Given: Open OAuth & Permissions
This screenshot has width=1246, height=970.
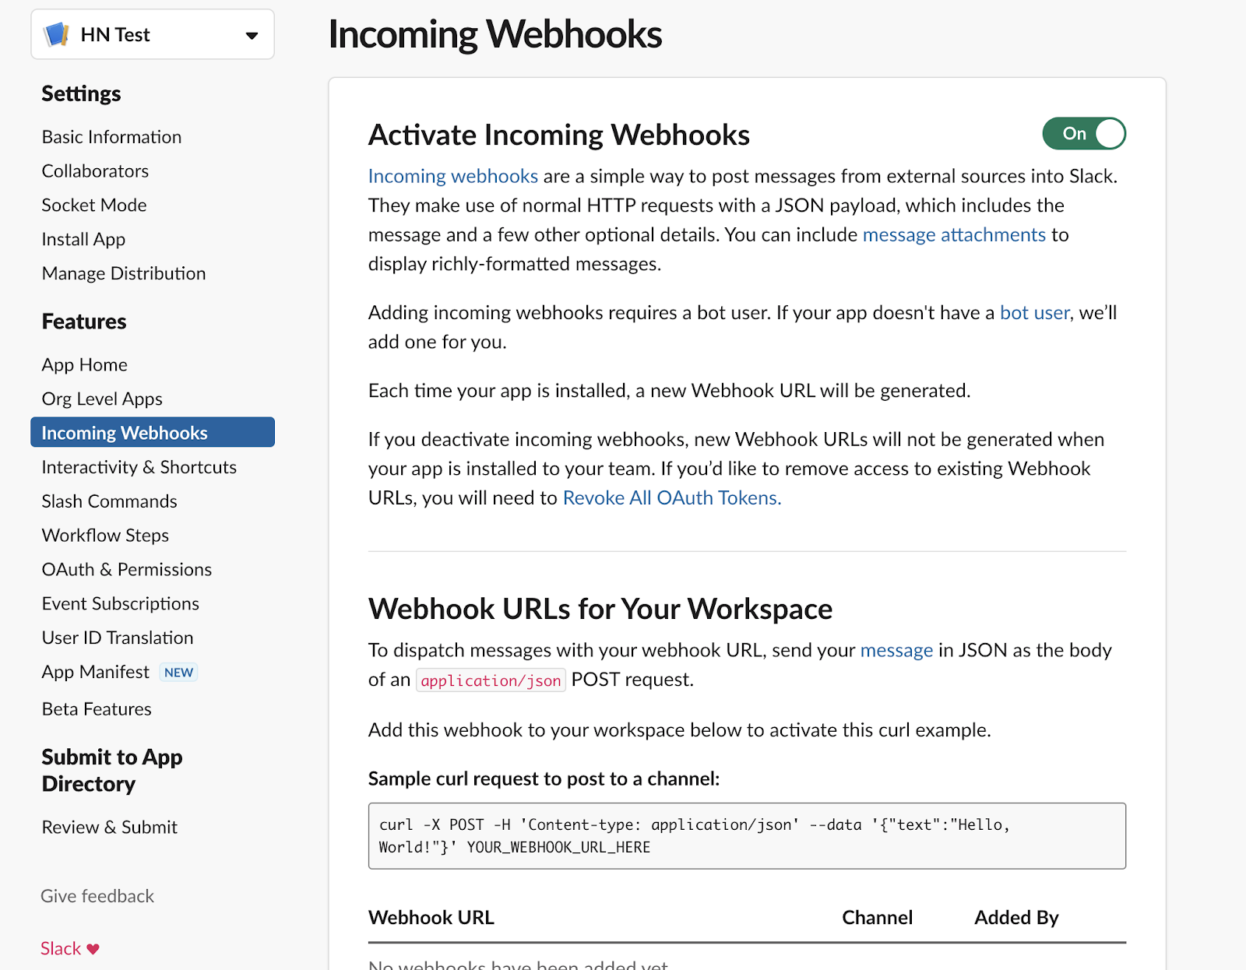Looking at the screenshot, I should click(126, 569).
